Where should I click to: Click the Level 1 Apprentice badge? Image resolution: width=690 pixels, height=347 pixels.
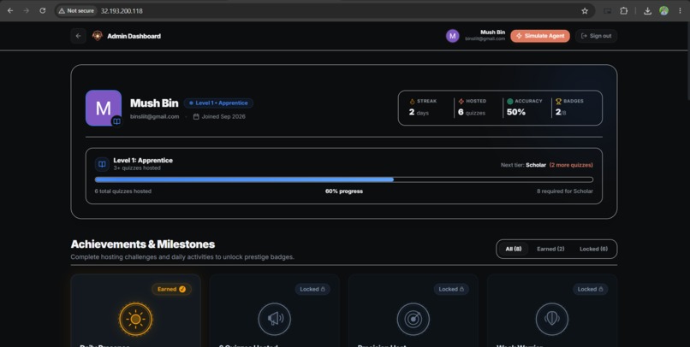click(x=218, y=103)
